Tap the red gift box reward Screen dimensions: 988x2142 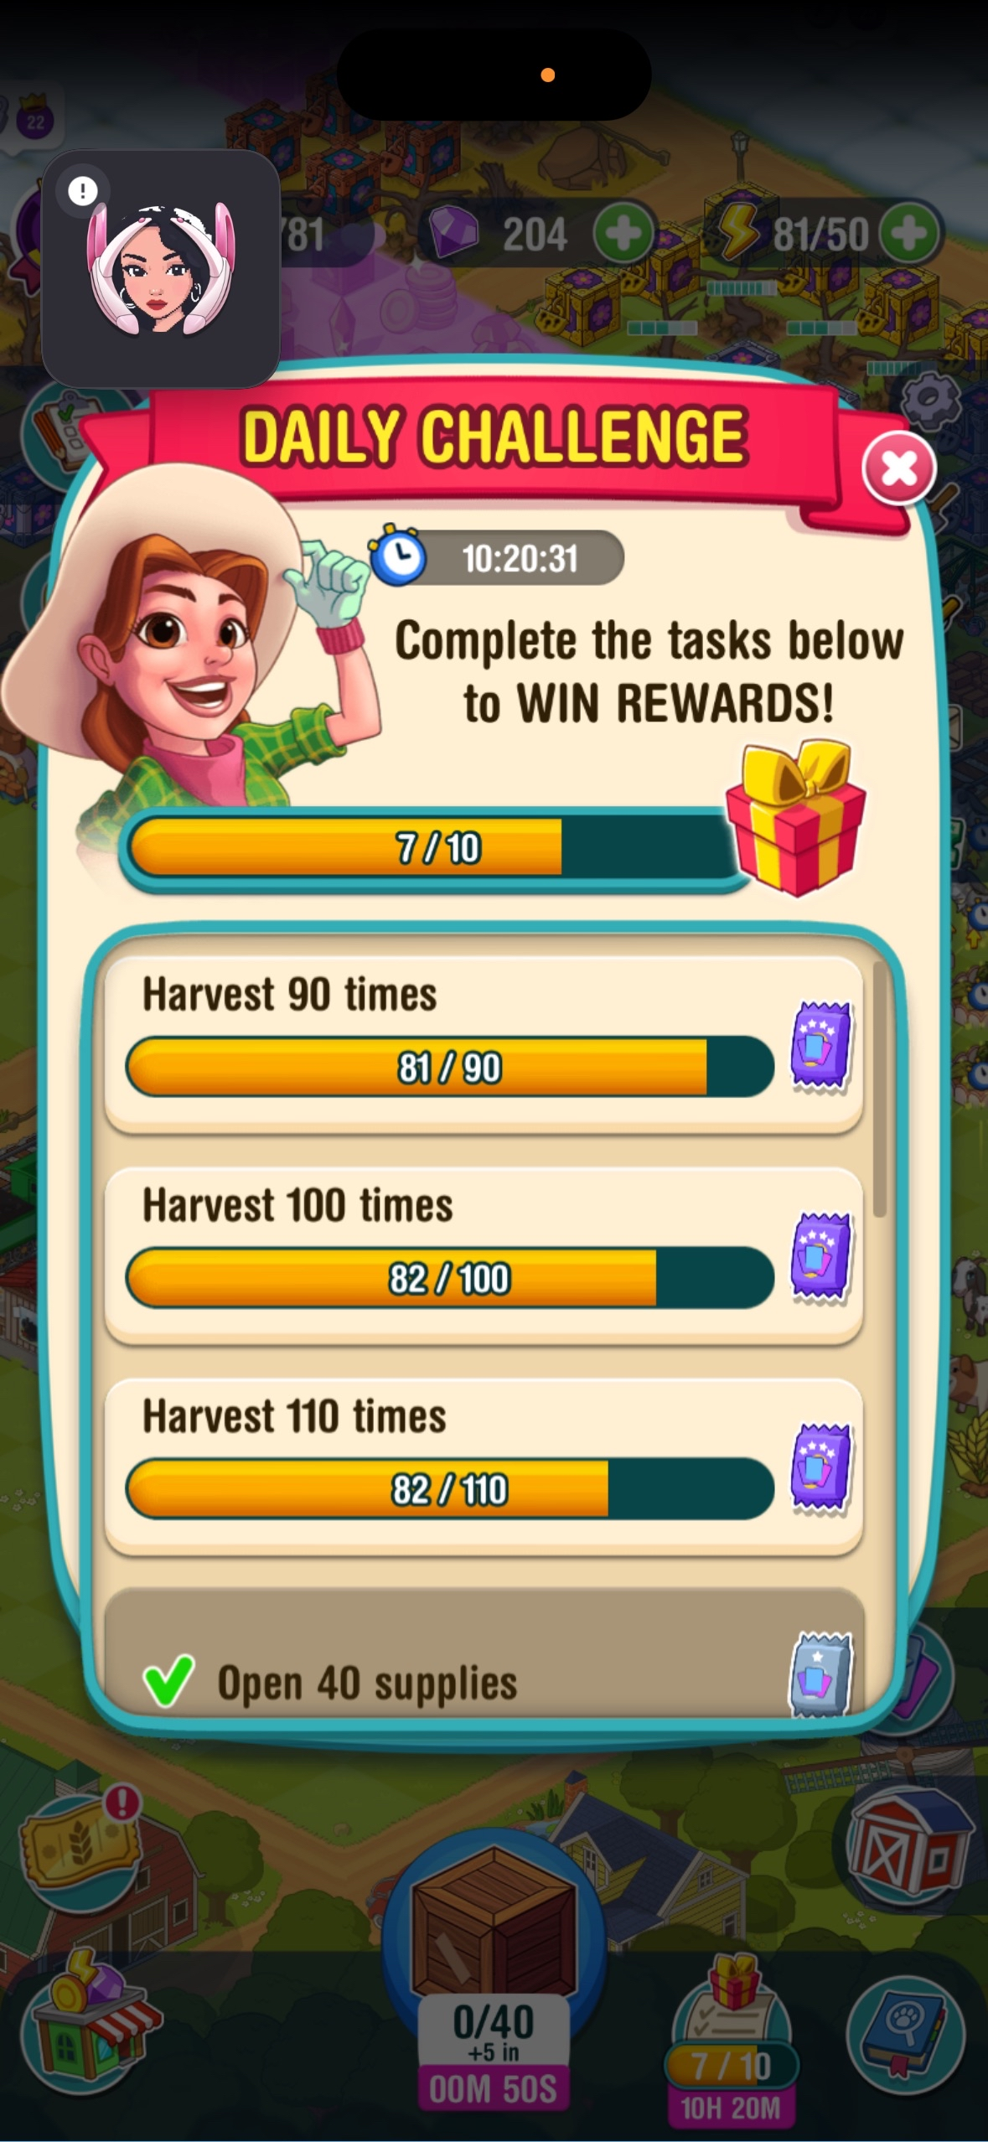(x=795, y=818)
